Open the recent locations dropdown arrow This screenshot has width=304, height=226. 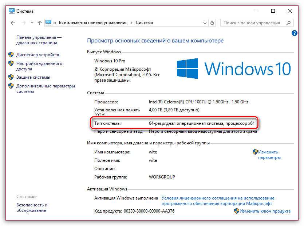tap(32, 23)
